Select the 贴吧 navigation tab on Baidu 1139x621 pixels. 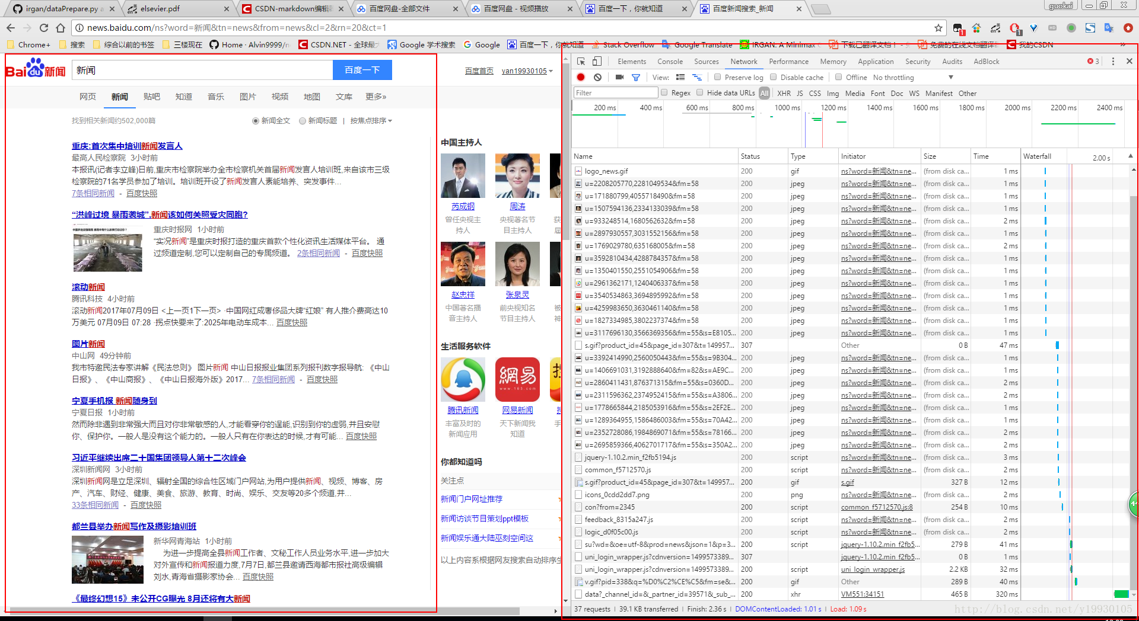[x=152, y=97]
